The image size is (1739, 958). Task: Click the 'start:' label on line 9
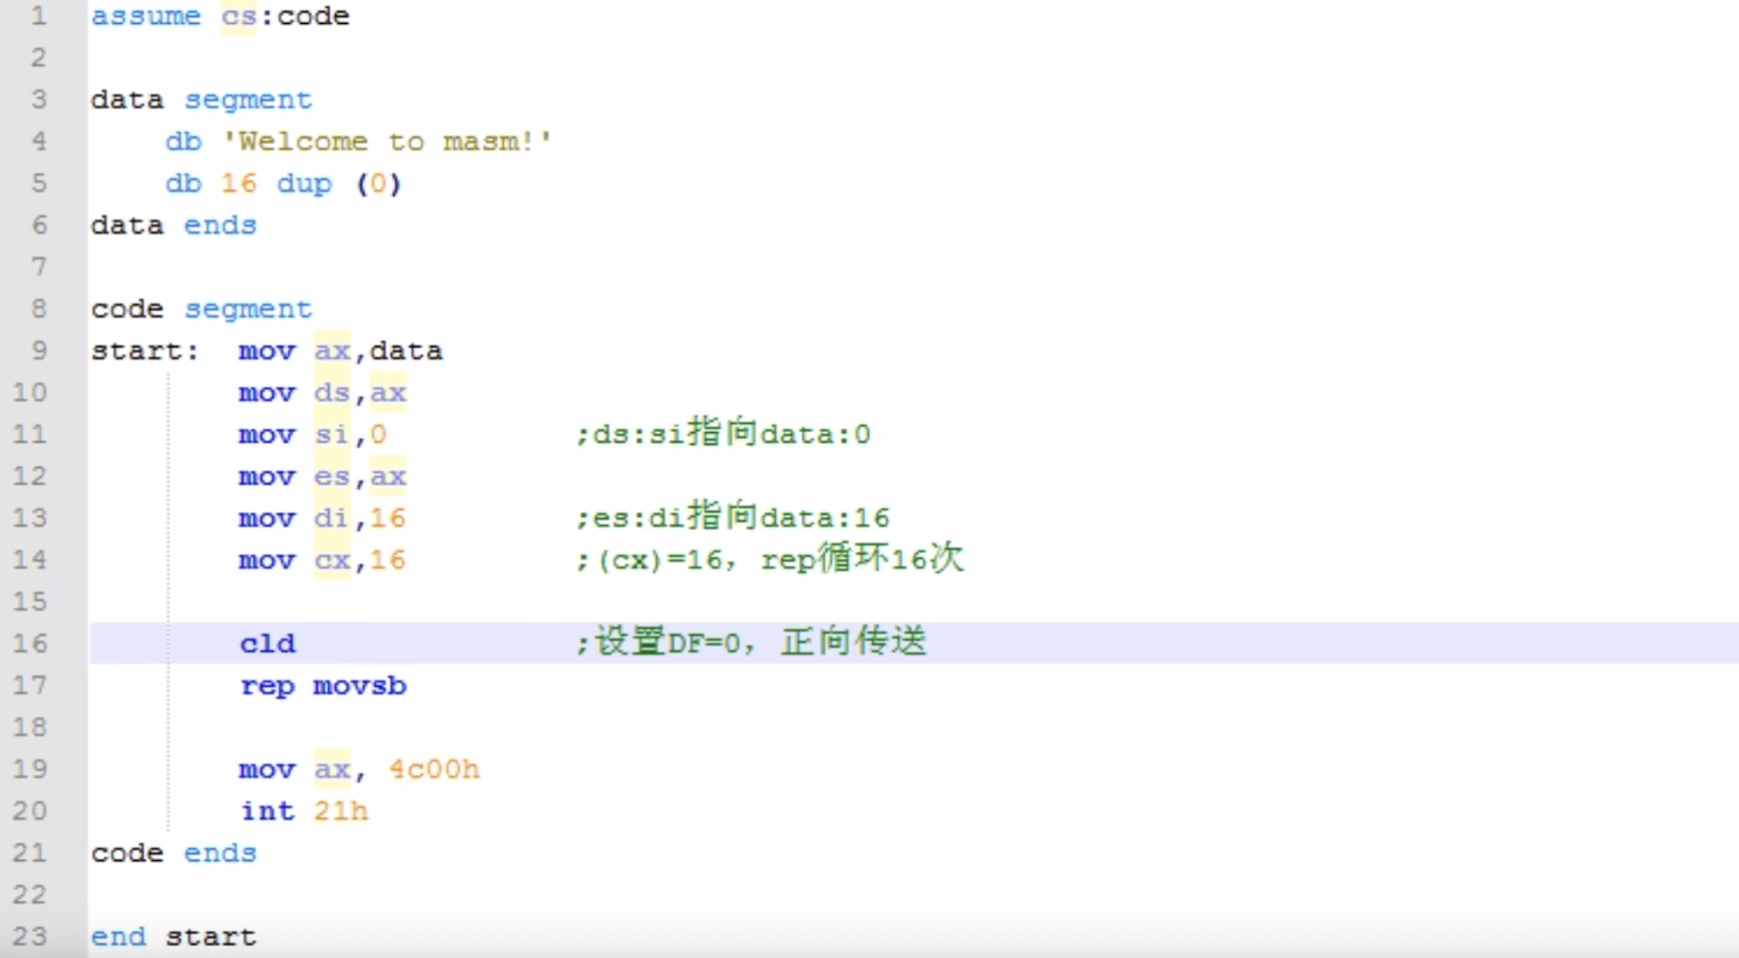point(145,351)
